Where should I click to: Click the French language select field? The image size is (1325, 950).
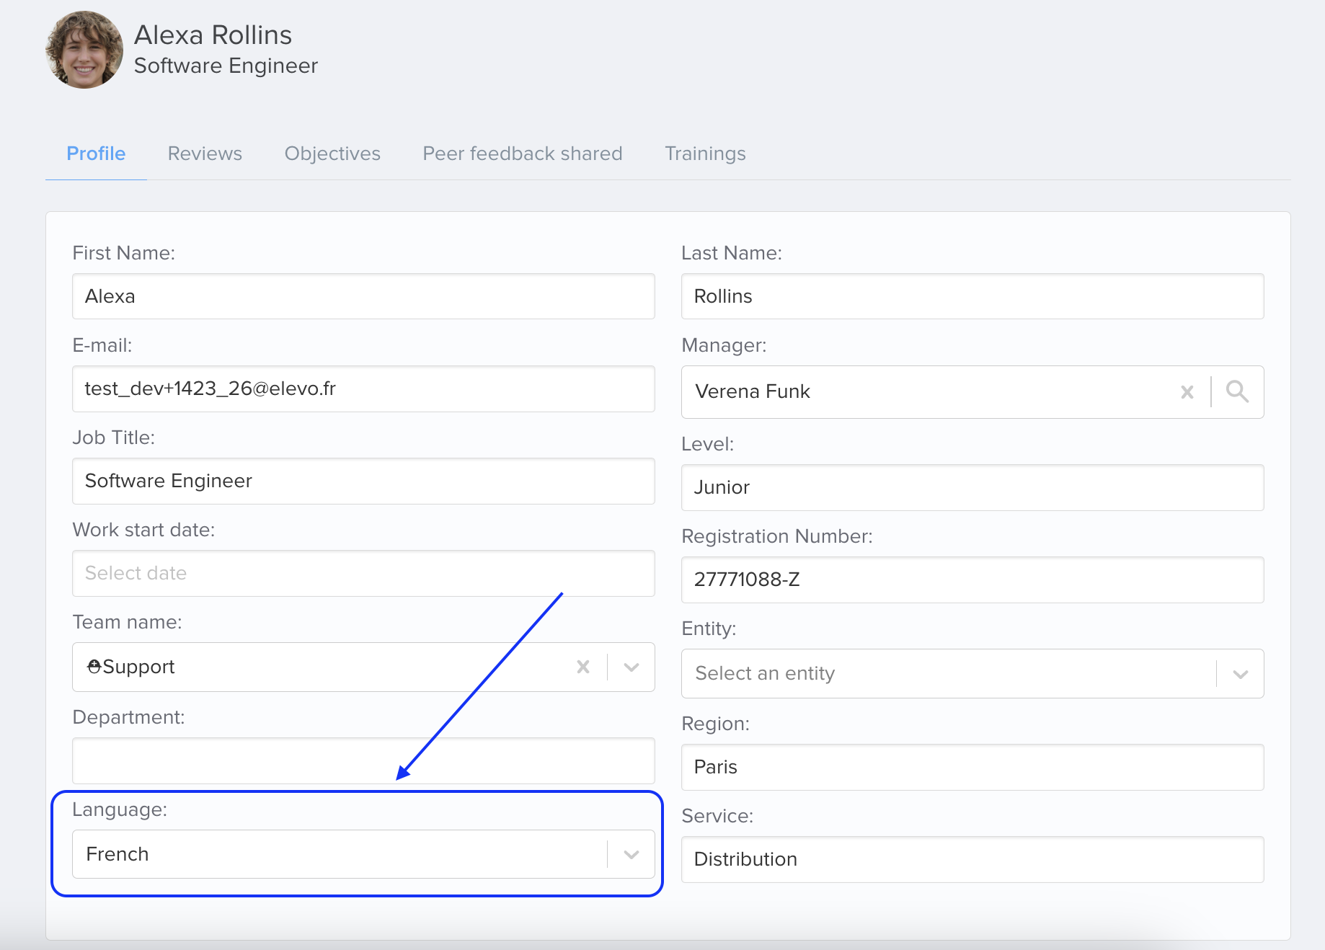(363, 854)
